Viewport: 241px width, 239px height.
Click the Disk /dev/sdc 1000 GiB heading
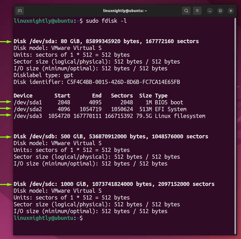[114, 184]
